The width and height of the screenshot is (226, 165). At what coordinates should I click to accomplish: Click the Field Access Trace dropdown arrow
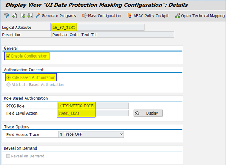(x=121, y=134)
